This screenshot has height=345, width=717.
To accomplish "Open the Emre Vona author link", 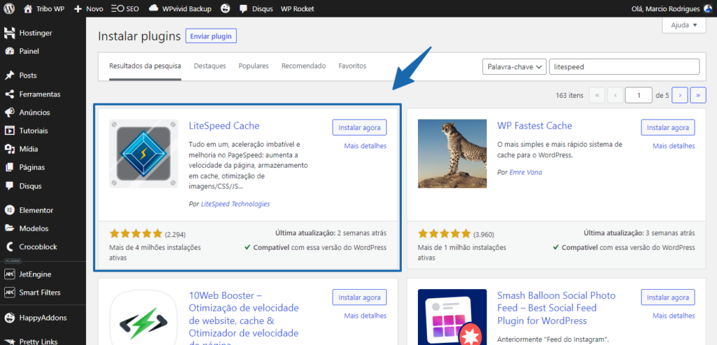I will pyautogui.click(x=526, y=172).
